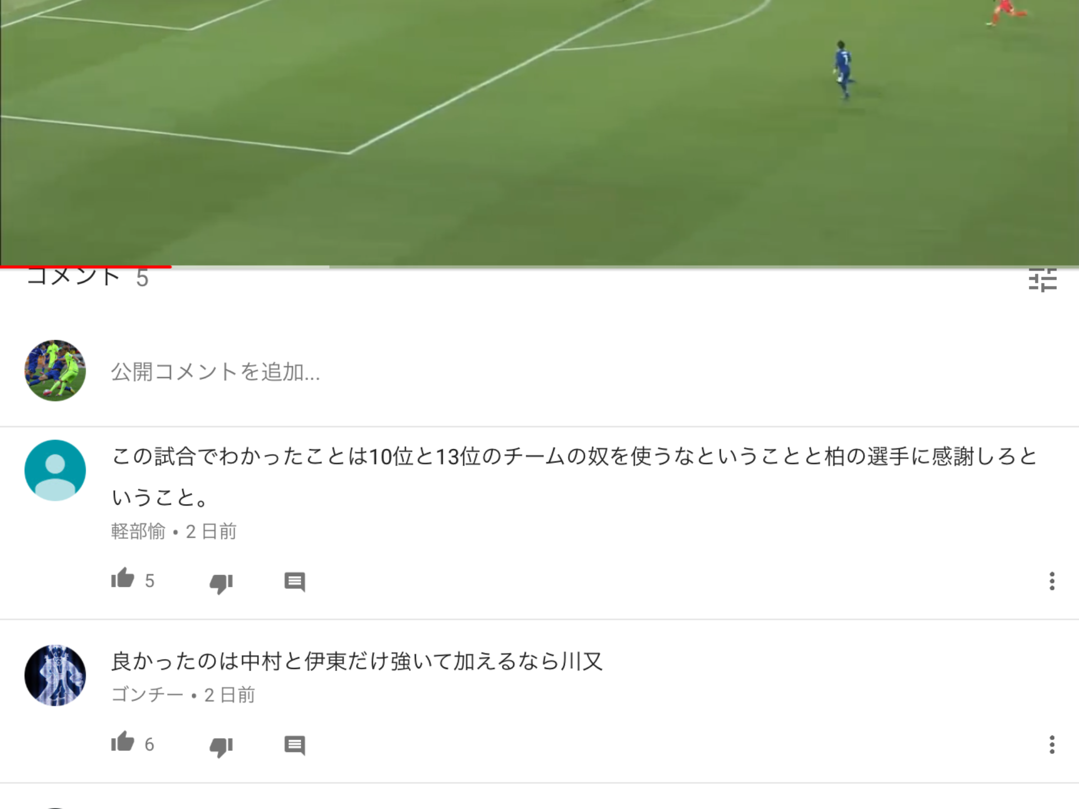Like the comment by ゴンチー
1079x809 pixels.
point(123,743)
